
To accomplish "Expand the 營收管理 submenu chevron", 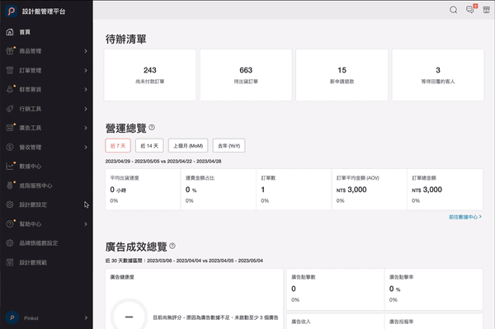I will [86, 148].
